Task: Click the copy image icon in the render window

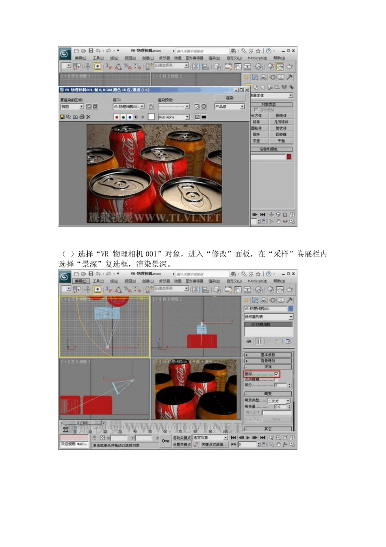Action: (x=69, y=117)
